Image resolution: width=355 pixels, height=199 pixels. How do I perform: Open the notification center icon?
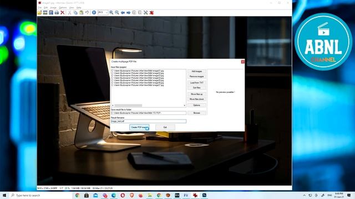pos(349,195)
